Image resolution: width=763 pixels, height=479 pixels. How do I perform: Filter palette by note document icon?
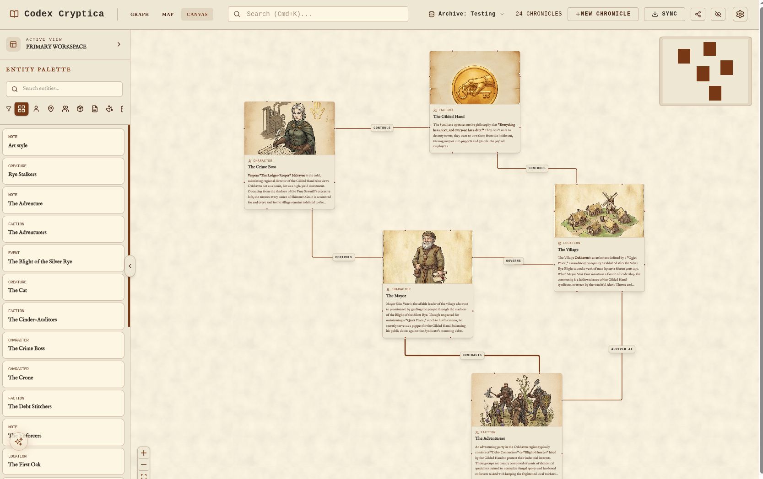pyautogui.click(x=95, y=109)
